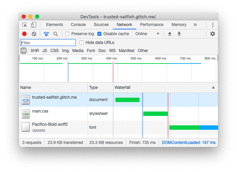Toggle the device toolbar icon
Image resolution: width=237 pixels, height=172 pixels.
click(x=33, y=25)
